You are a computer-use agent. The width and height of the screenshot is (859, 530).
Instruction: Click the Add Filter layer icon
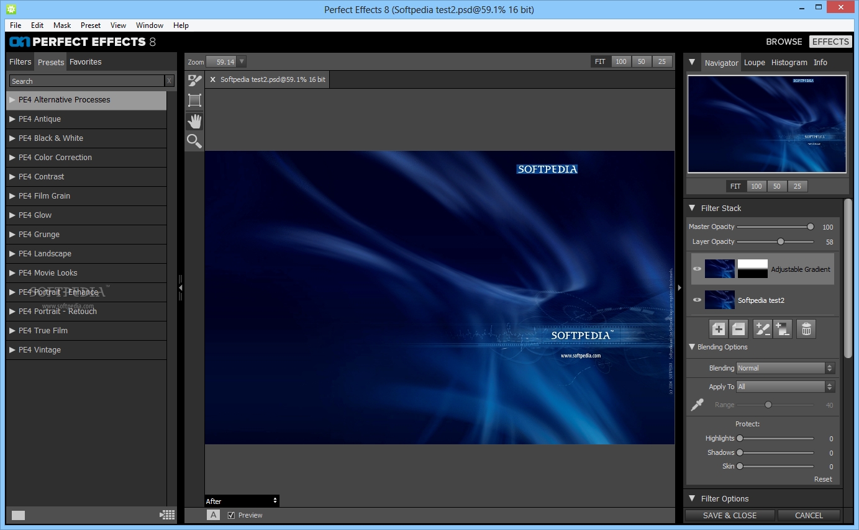tap(719, 329)
